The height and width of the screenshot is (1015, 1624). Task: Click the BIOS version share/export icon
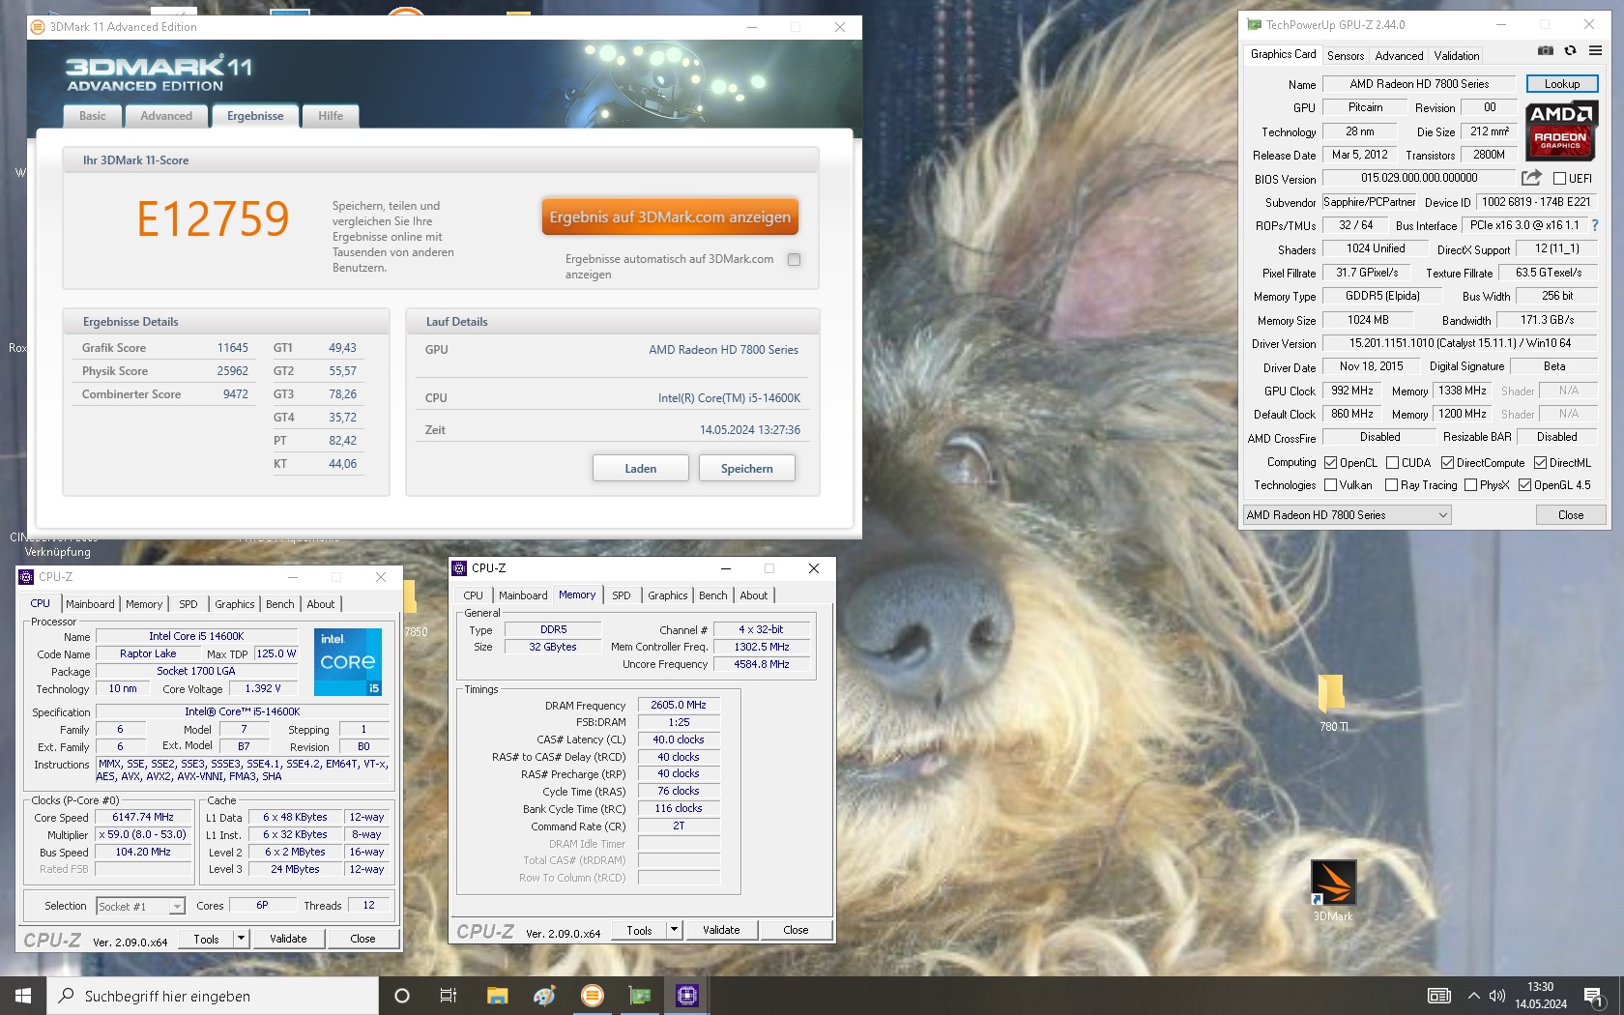(1531, 178)
